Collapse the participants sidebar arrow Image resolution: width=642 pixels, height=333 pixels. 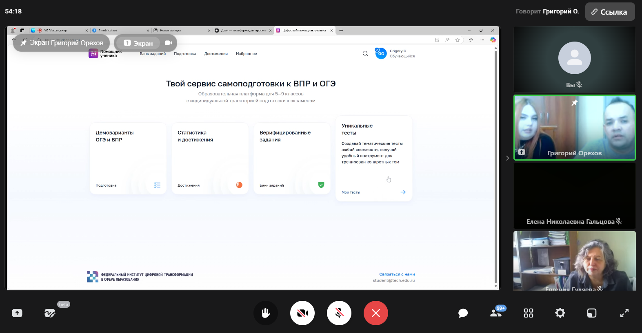point(507,158)
